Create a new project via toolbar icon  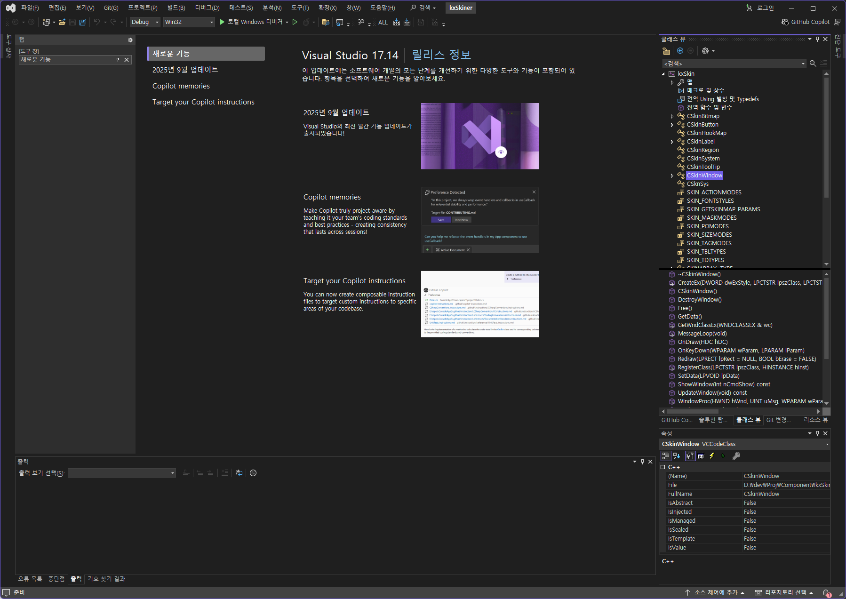(46, 22)
